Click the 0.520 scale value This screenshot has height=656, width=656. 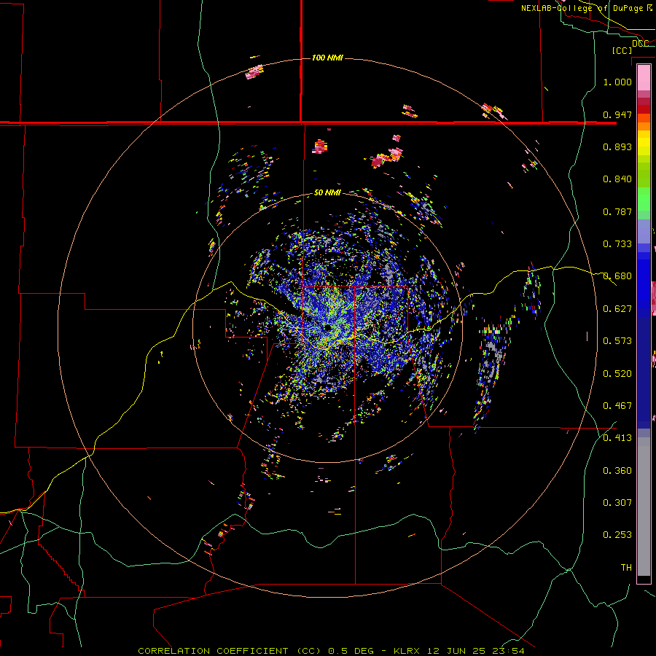(x=617, y=374)
